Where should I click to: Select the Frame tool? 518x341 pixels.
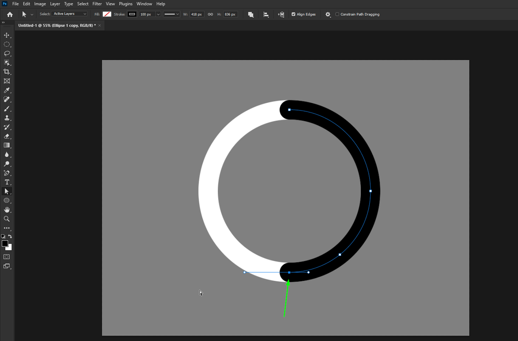(x=7, y=81)
